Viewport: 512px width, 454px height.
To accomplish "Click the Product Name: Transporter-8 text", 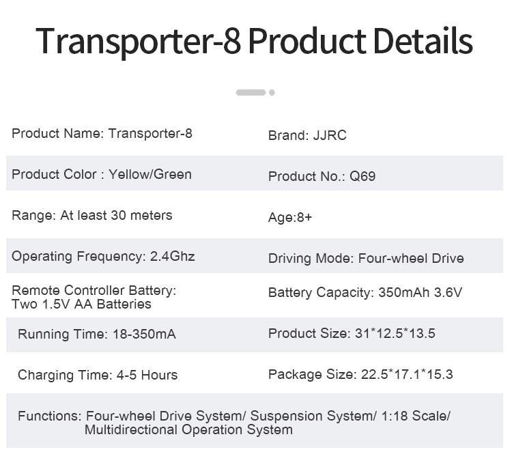I will click(x=102, y=134).
